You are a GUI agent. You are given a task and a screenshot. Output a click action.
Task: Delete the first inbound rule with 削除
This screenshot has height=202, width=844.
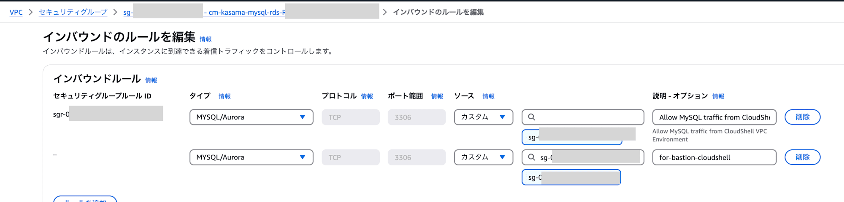coord(802,117)
